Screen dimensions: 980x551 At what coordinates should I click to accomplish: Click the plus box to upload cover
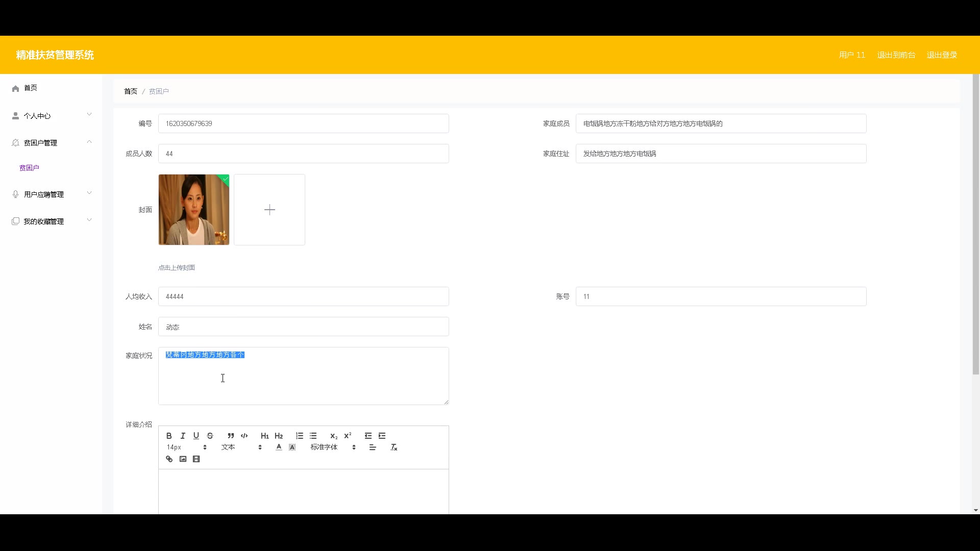tap(269, 210)
